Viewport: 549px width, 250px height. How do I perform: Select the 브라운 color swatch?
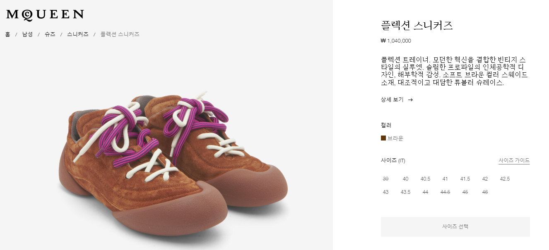tap(383, 138)
